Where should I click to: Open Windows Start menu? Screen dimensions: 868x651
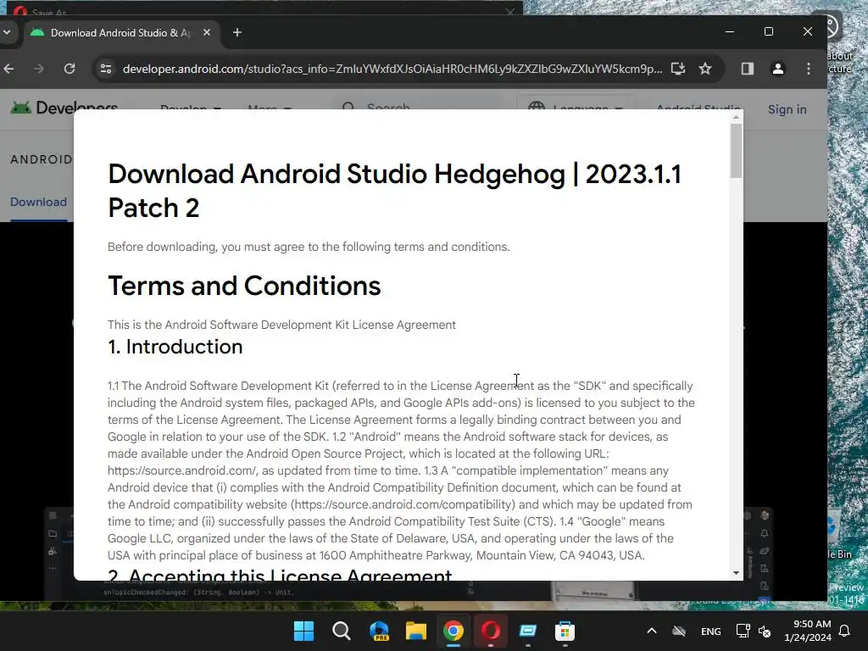tap(303, 631)
